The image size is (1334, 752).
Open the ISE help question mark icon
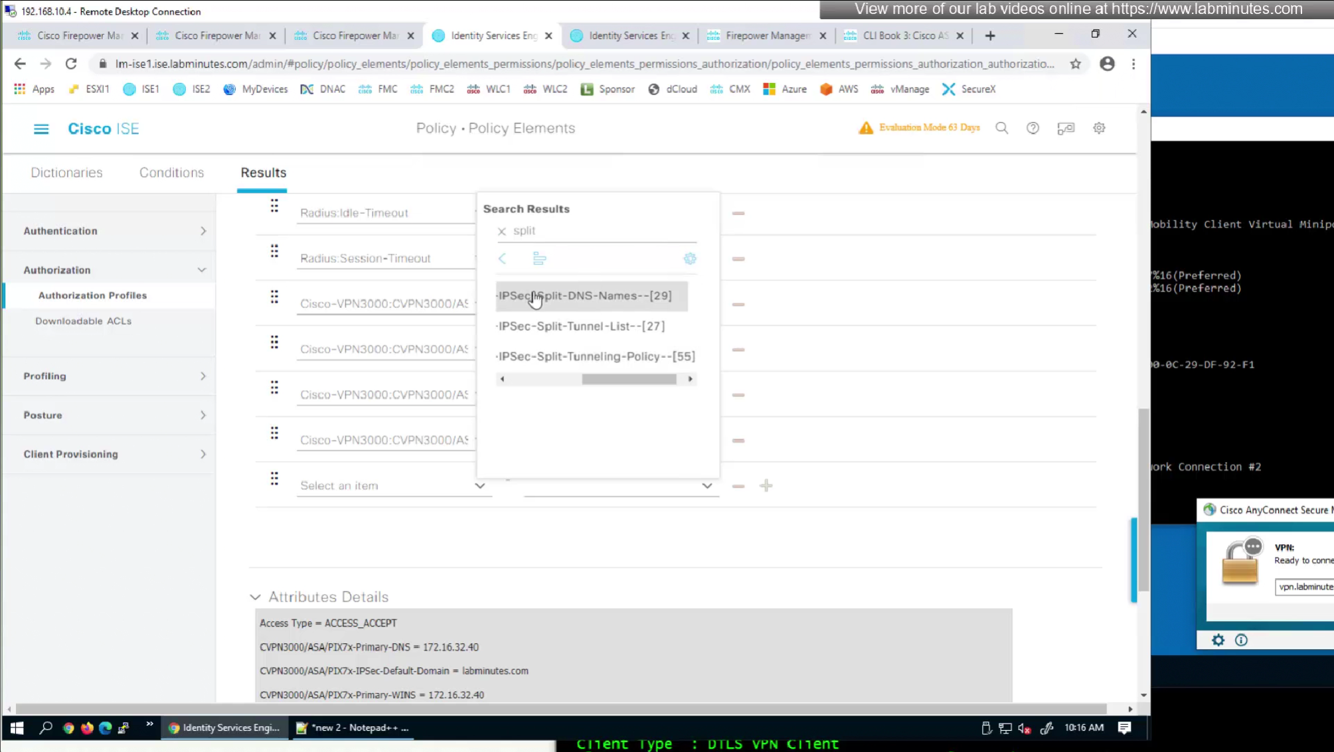tap(1033, 128)
